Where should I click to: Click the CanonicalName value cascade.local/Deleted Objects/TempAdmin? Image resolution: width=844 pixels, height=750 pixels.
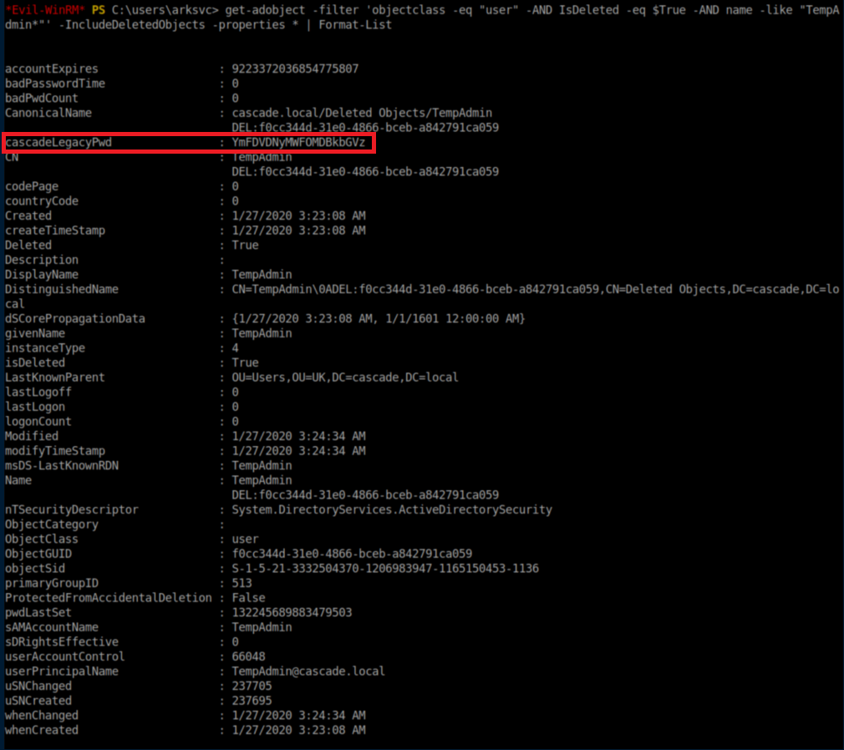(362, 113)
